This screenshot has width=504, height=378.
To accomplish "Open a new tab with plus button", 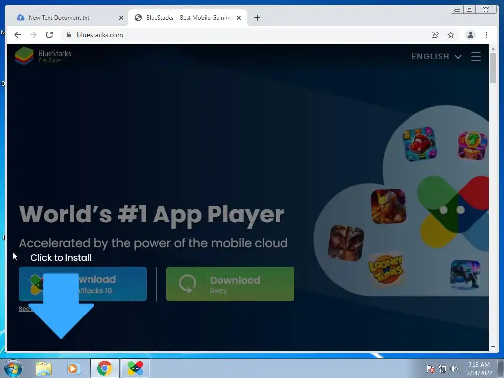I will [257, 18].
